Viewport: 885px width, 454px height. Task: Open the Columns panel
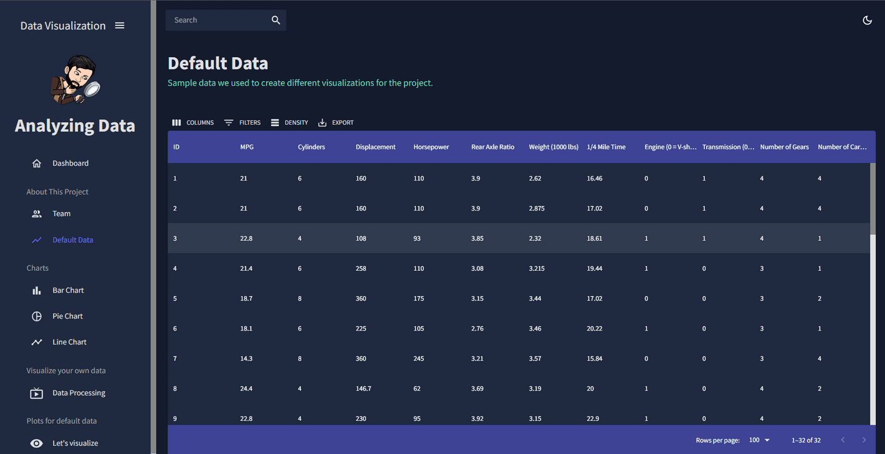click(x=193, y=123)
